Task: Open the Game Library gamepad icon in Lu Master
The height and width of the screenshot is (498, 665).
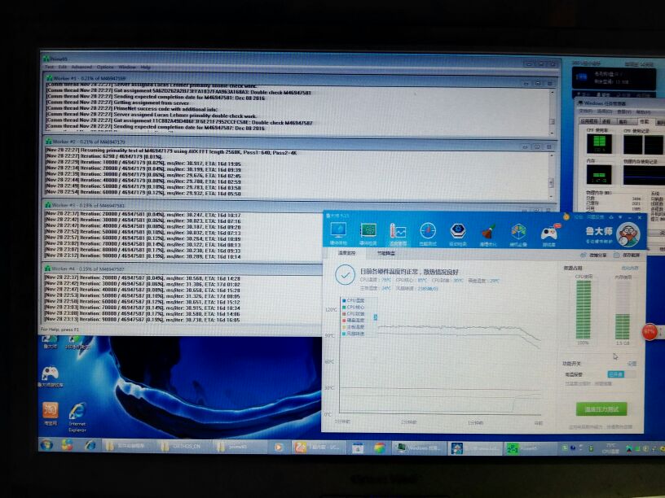Action: [x=548, y=235]
